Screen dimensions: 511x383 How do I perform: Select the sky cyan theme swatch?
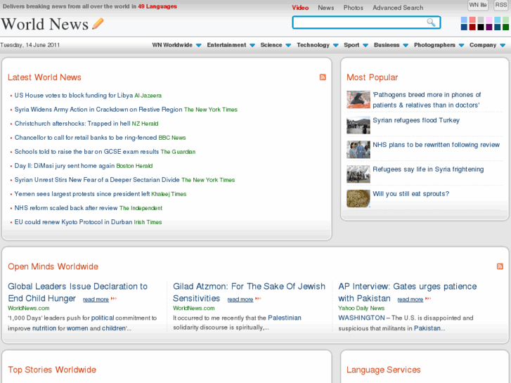(x=498, y=20)
